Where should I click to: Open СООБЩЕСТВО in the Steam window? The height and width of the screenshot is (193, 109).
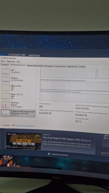click(x=17, y=55)
